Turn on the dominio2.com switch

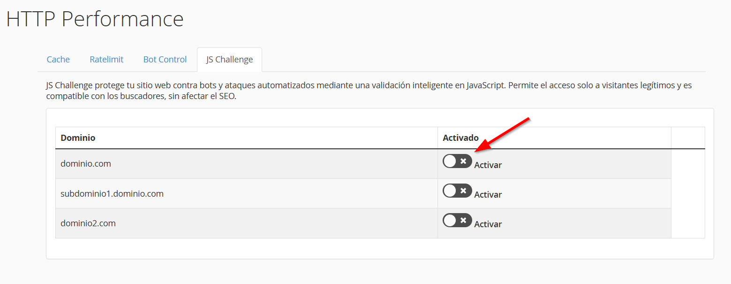click(457, 221)
